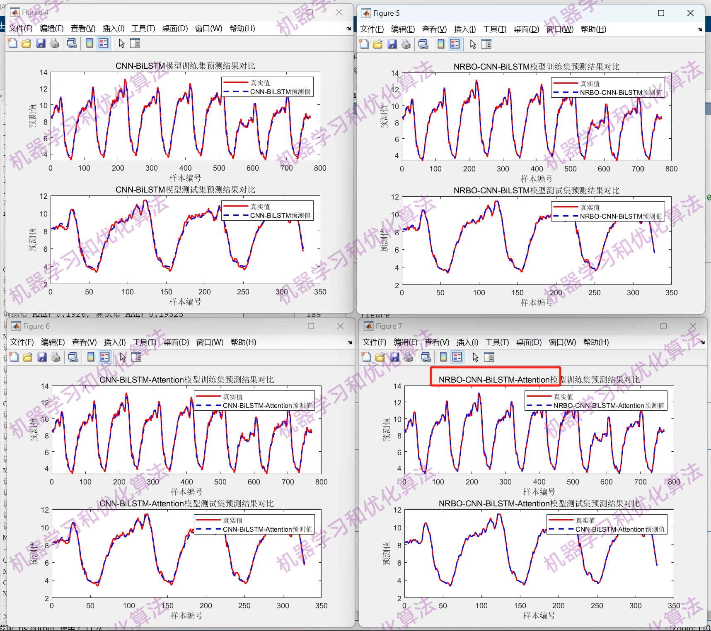Print Figure 5 using the printer icon
The image size is (711, 631).
pyautogui.click(x=406, y=44)
